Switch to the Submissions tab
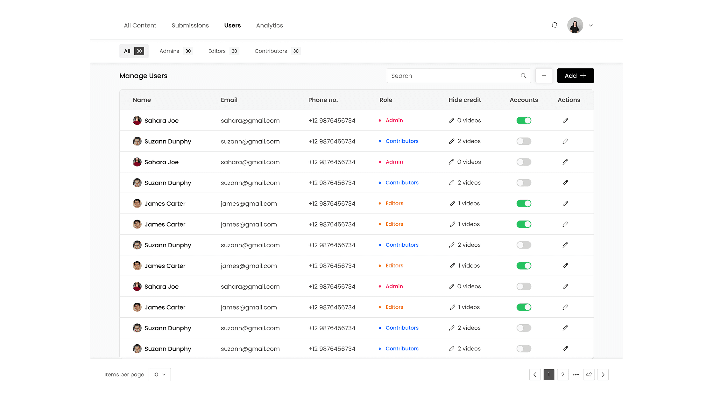This screenshot has width=713, height=401. pos(190,25)
